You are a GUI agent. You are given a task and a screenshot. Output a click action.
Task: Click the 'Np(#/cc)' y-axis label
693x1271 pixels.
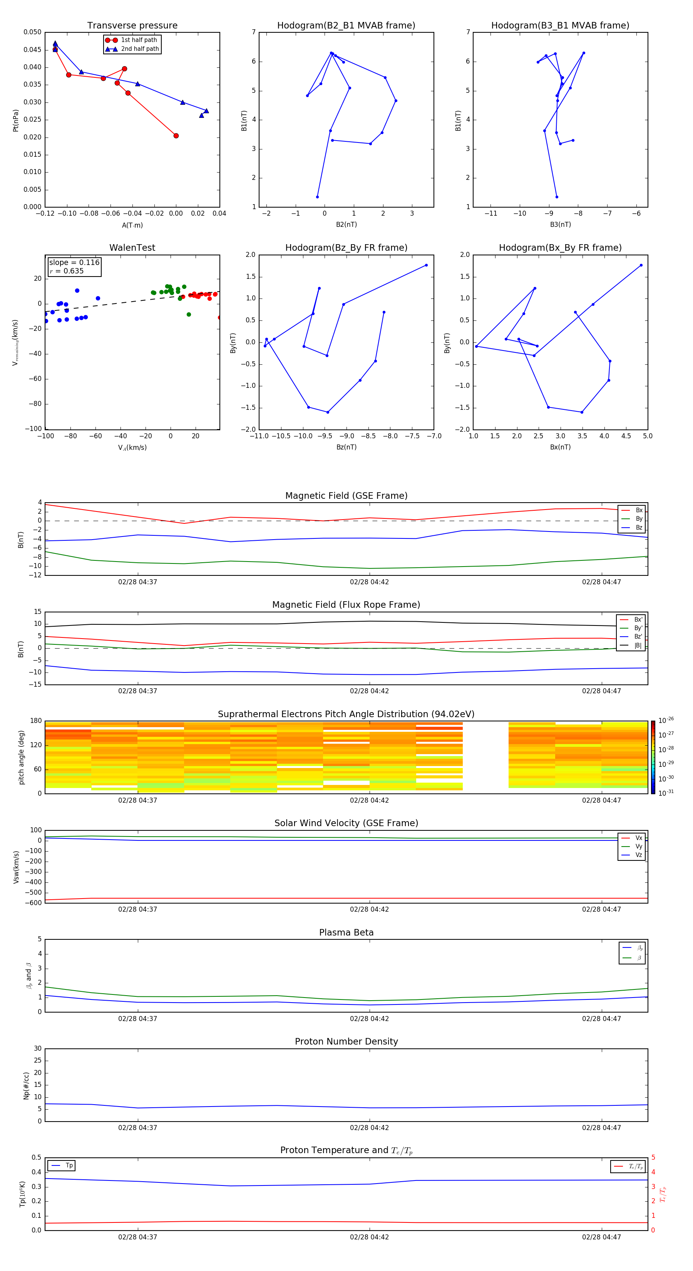[26, 1085]
